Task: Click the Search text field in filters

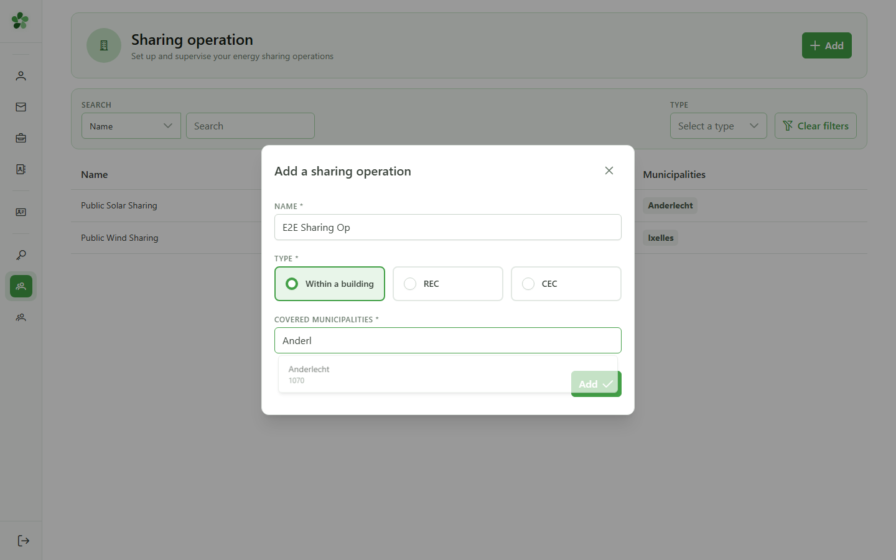Action: 250,126
